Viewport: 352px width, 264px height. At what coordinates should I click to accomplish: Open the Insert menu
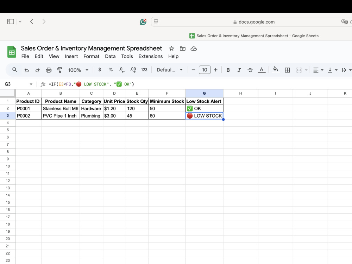point(71,56)
